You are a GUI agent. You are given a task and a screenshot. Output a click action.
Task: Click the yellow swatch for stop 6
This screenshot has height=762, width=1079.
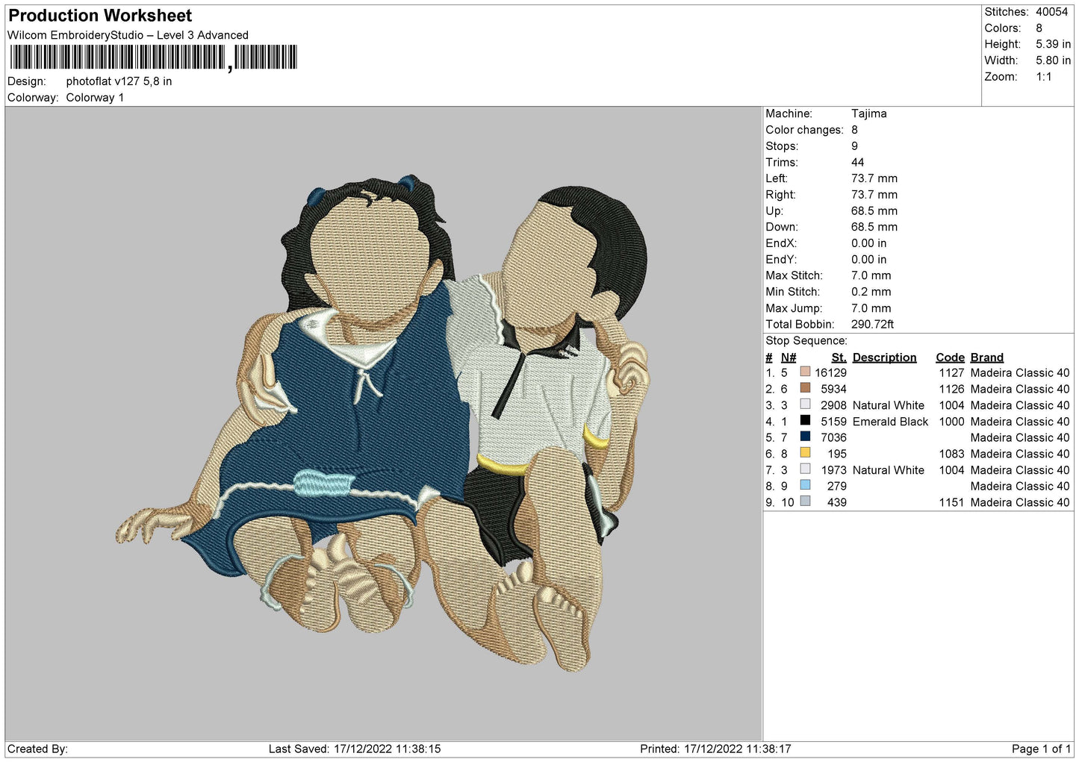click(x=805, y=453)
